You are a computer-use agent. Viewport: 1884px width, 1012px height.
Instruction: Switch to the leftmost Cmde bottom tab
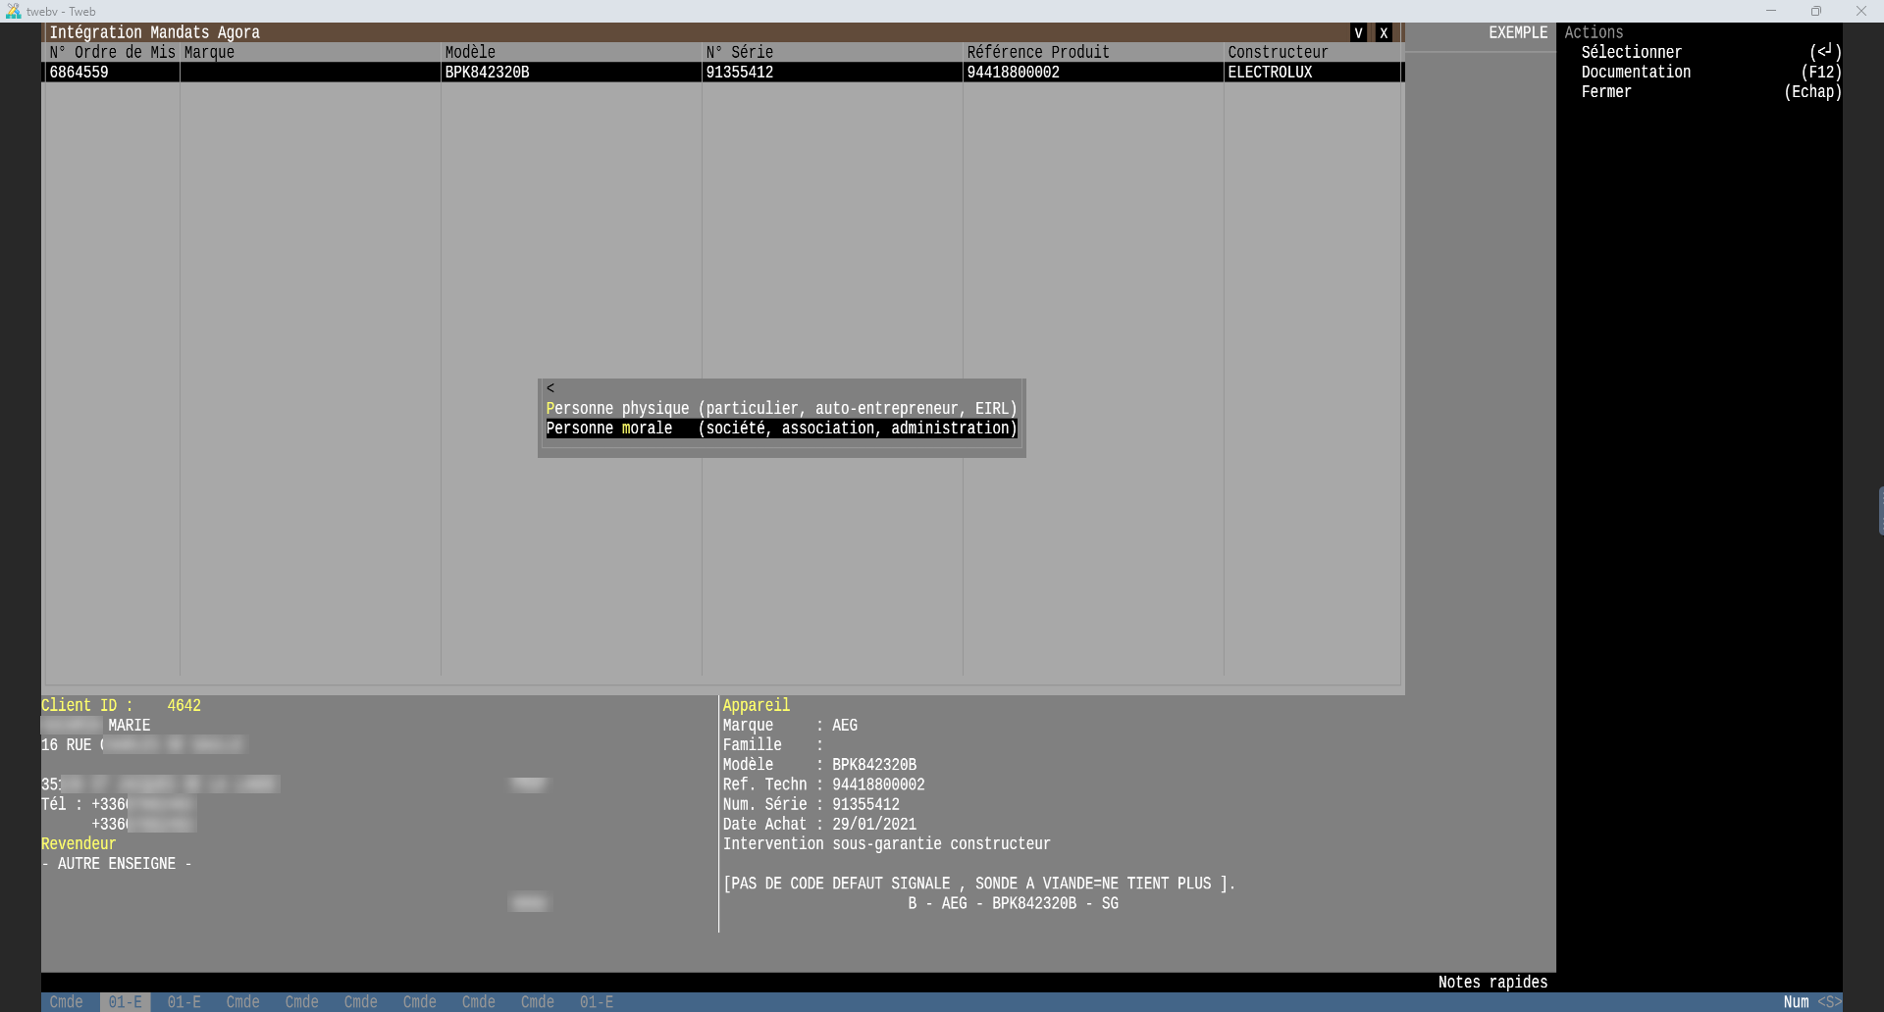click(66, 1001)
